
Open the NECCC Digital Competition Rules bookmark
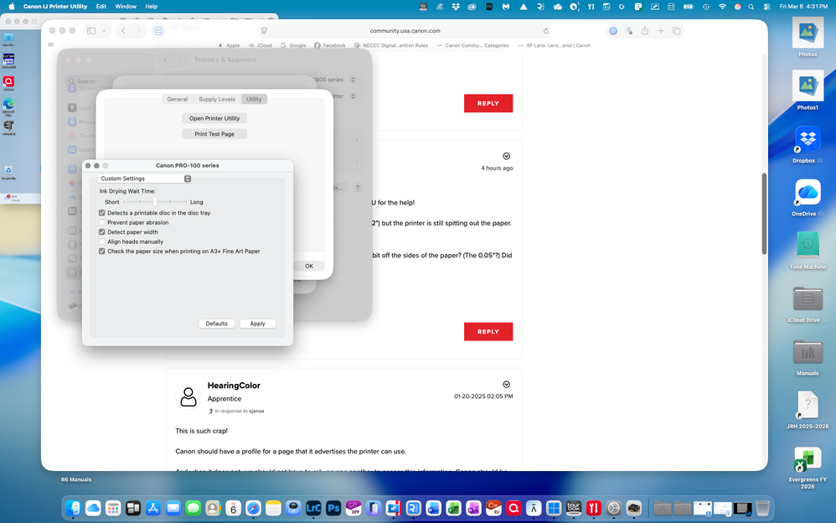click(x=391, y=45)
